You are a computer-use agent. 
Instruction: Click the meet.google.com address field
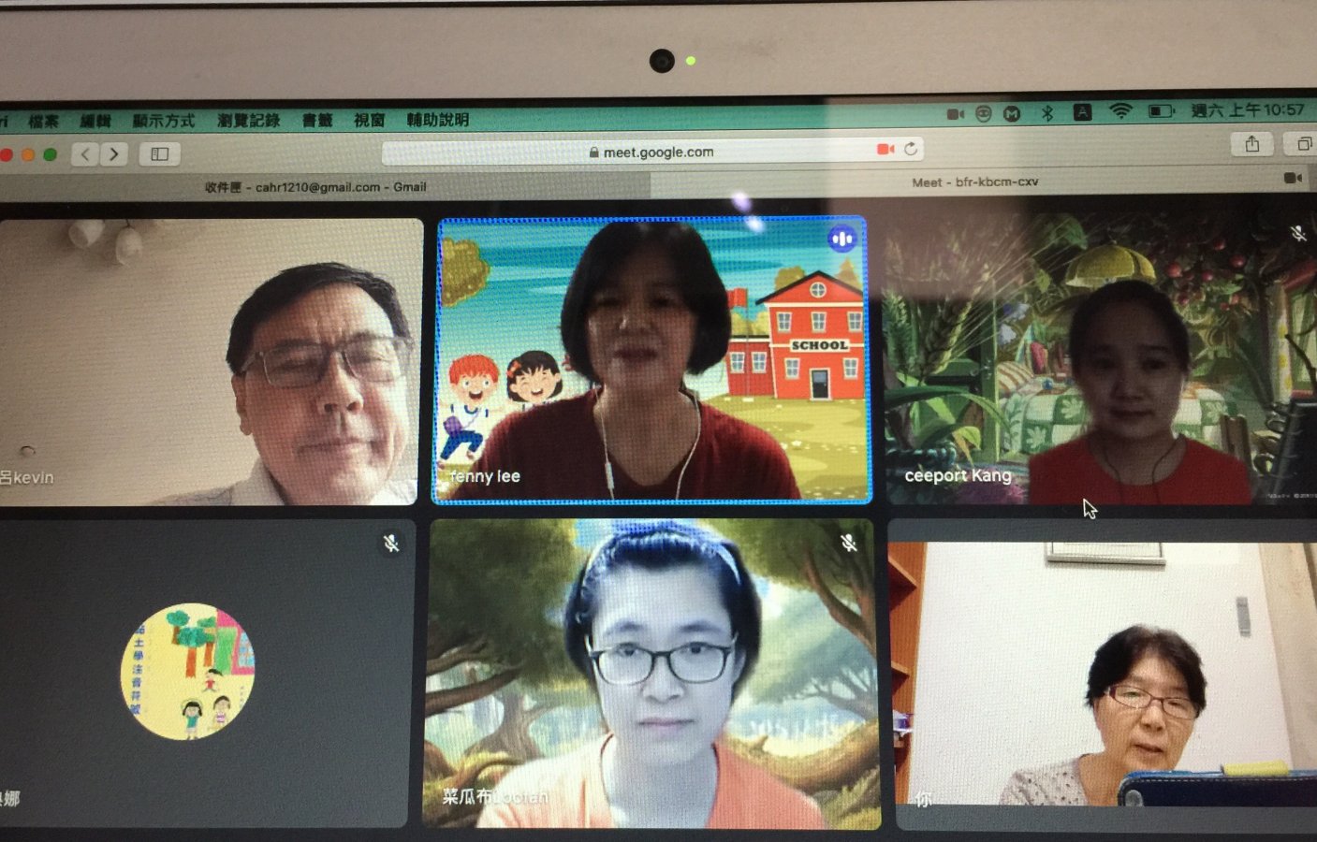coord(653,151)
